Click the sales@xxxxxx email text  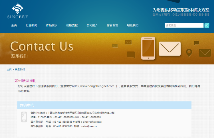(x=89, y=126)
